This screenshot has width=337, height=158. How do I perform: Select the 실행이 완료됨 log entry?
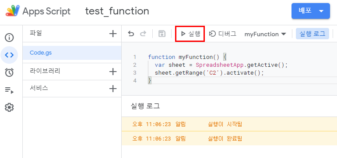229,138
